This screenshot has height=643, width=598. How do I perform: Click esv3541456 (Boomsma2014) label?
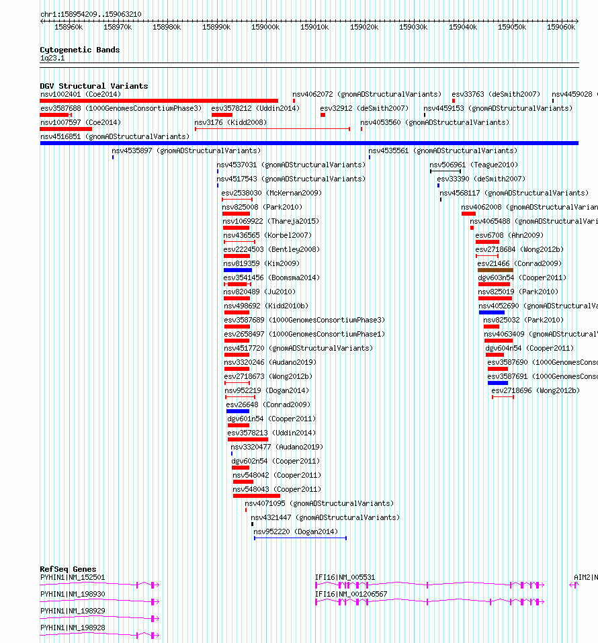[x=271, y=277]
